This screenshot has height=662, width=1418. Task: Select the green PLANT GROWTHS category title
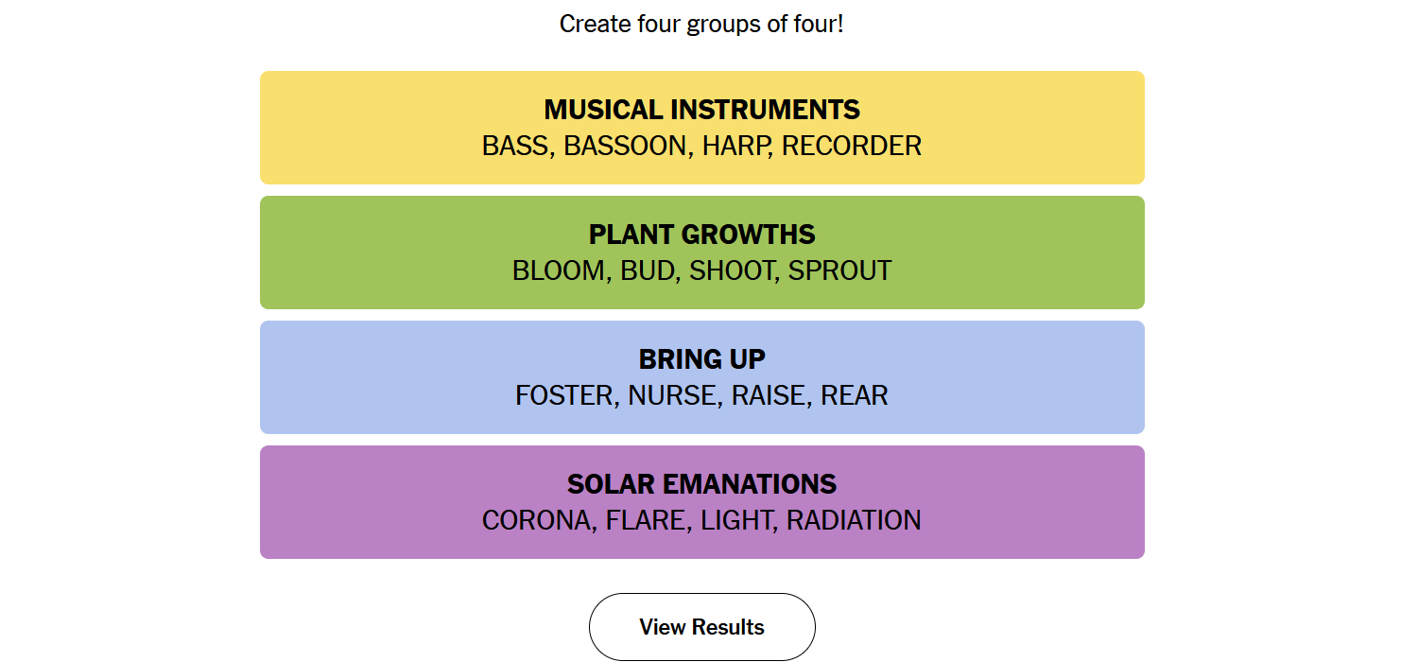point(701,235)
